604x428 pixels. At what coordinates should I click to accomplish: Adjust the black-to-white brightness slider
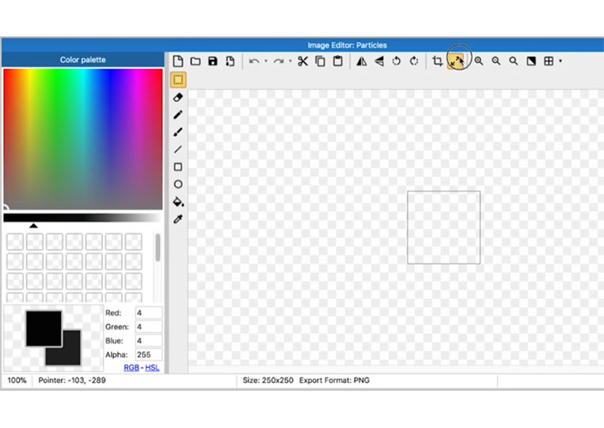83,218
